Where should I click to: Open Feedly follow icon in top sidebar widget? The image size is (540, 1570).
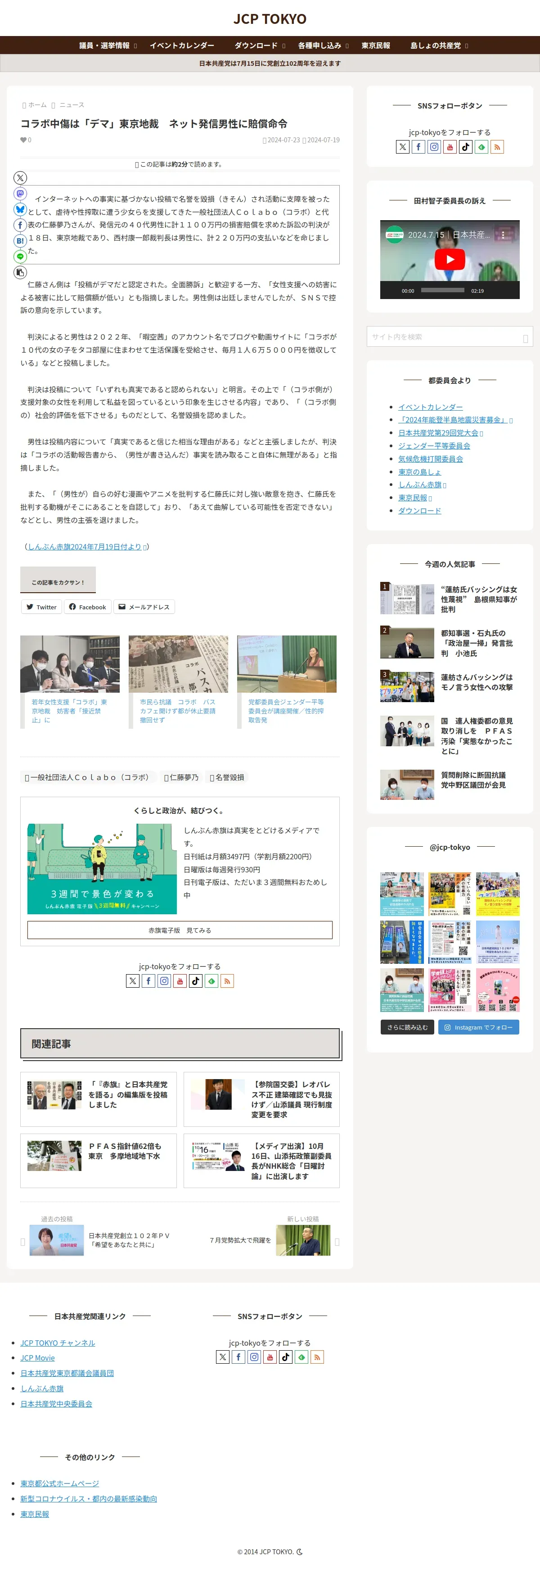click(x=481, y=147)
